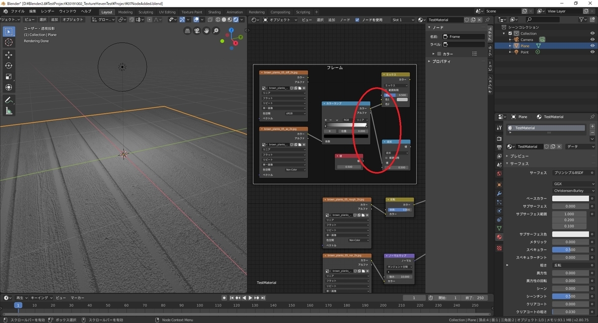Open the Slot 1 dropdown
598x323 pixels.
[x=403, y=20]
